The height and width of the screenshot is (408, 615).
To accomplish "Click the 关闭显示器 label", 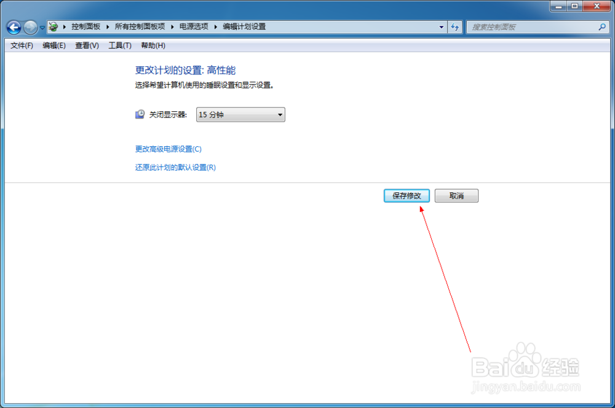I will [168, 114].
